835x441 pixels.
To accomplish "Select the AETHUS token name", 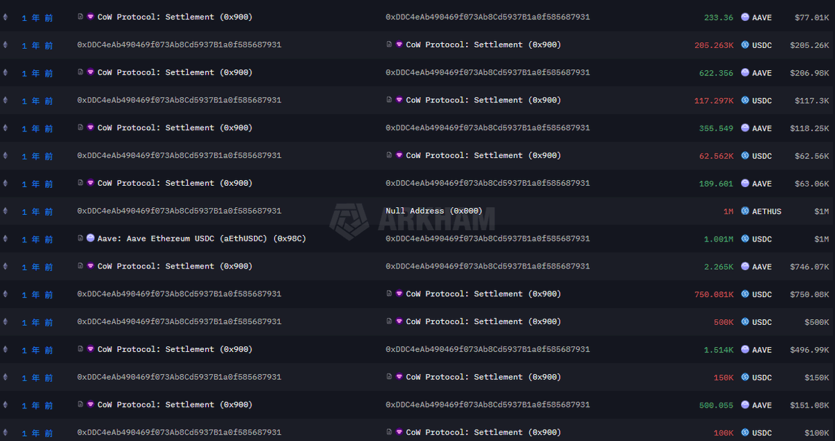I will tap(767, 211).
